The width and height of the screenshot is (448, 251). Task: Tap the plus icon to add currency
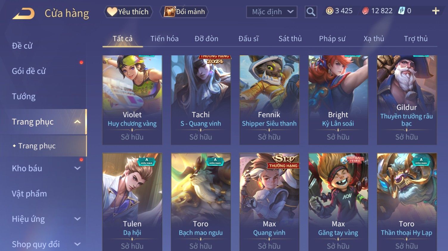(x=436, y=11)
